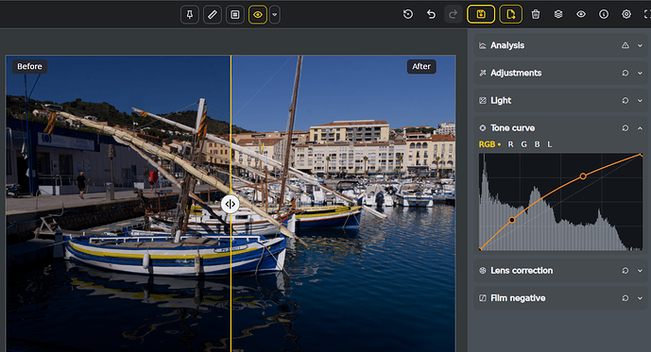Redo the last edit

pos(453,14)
